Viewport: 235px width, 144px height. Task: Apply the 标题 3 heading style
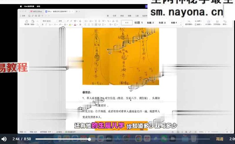(x=162, y=23)
